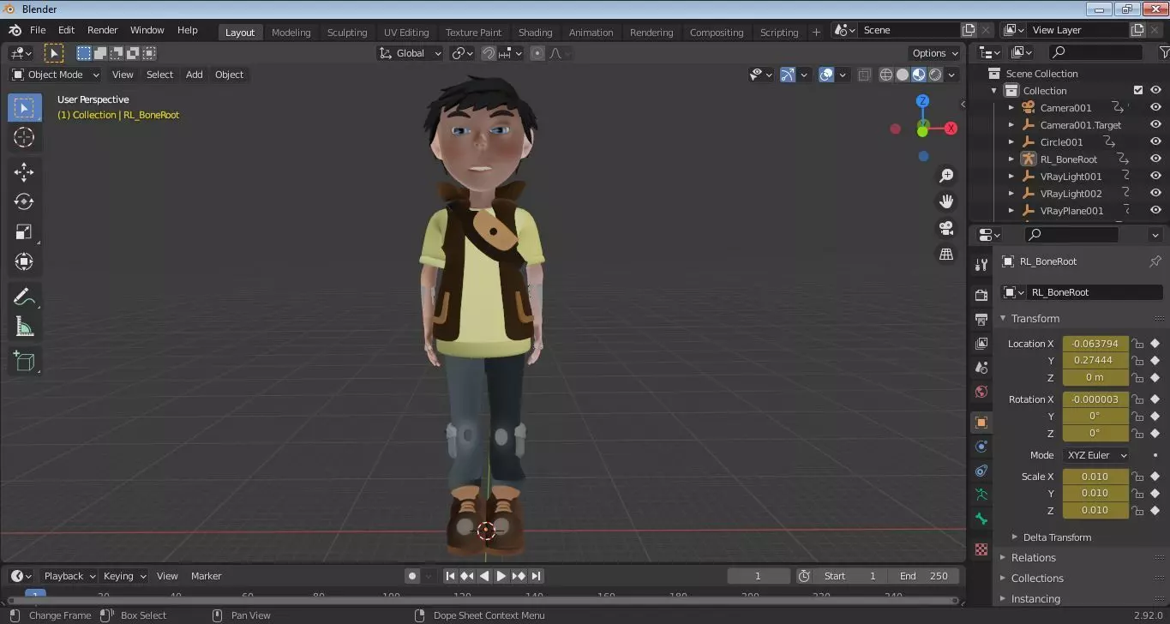Toggle lock on Location X
This screenshot has width=1170, height=624.
click(x=1137, y=344)
